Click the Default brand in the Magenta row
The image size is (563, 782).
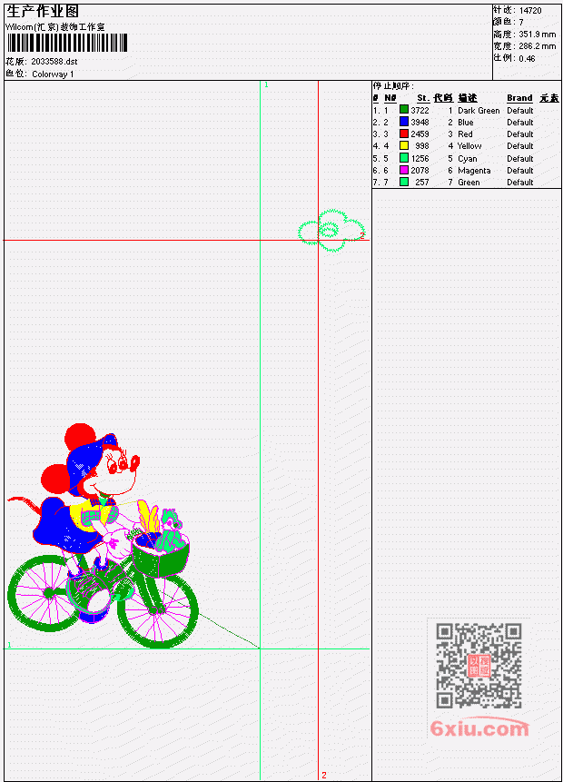click(x=520, y=171)
